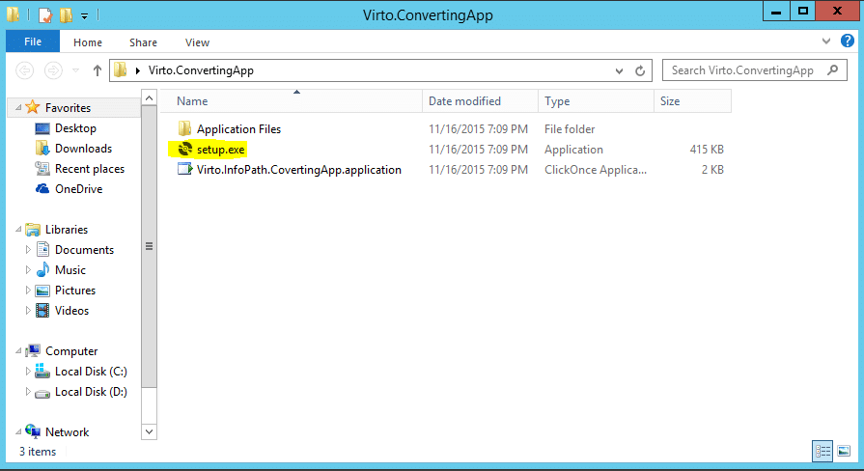
Task: Select the setup.exe file
Action: coord(220,150)
